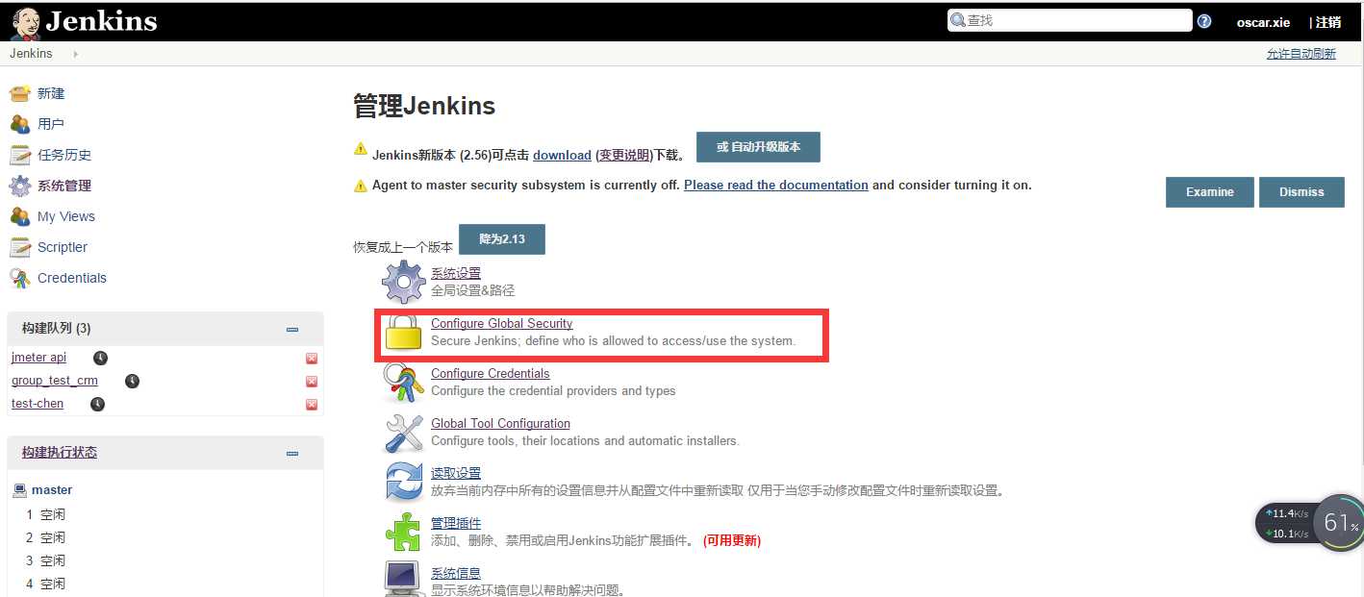Click the 系统管理 gear icon in sidebar

(x=20, y=186)
